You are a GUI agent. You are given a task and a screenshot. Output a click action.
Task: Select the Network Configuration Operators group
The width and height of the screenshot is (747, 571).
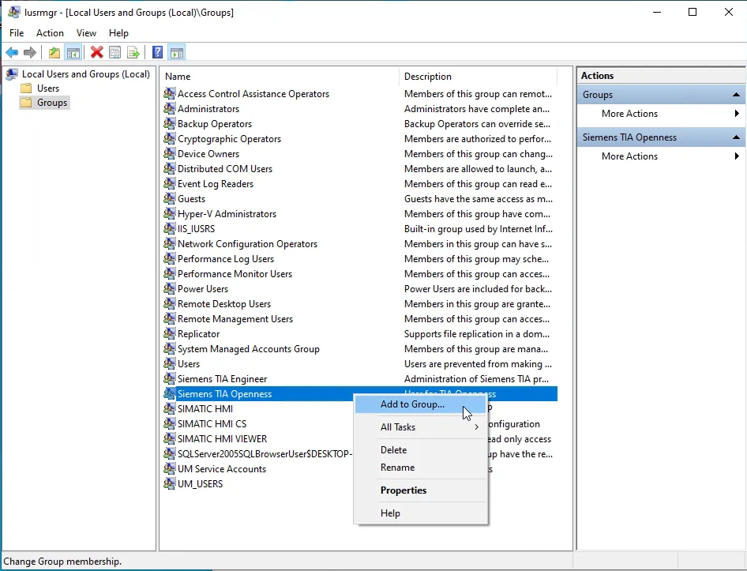click(247, 243)
